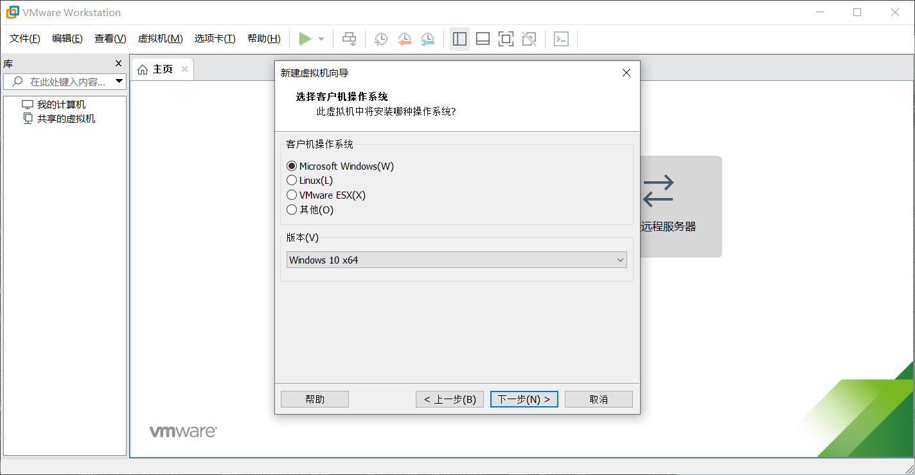The image size is (915, 475).
Task: Click the green power on play icon
Action: coord(305,39)
